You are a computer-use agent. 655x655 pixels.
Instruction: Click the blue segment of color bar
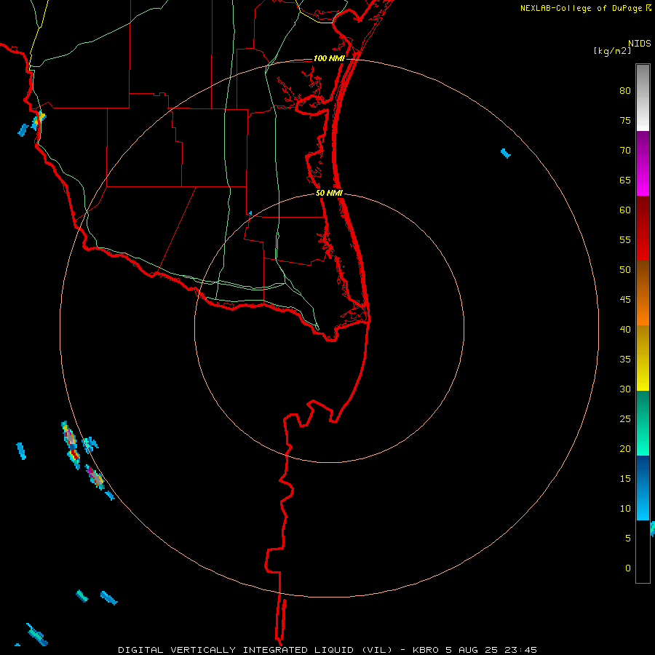tap(643, 488)
